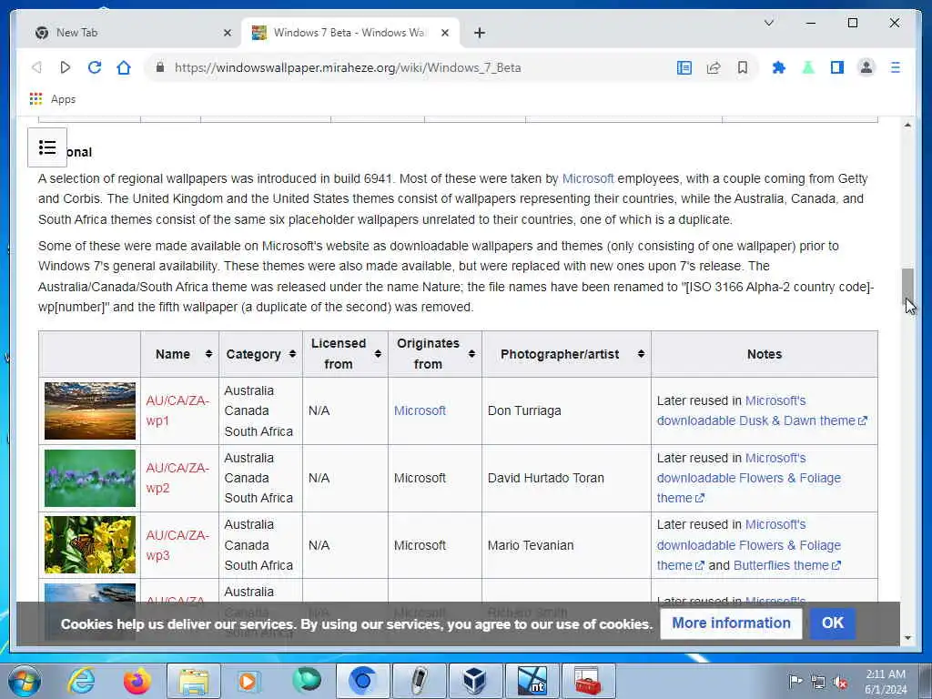Select the Windows 7 Beta tab

click(350, 33)
